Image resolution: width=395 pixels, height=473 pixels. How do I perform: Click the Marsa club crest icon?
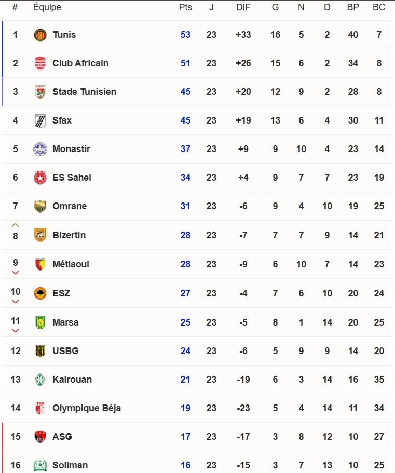(40, 322)
